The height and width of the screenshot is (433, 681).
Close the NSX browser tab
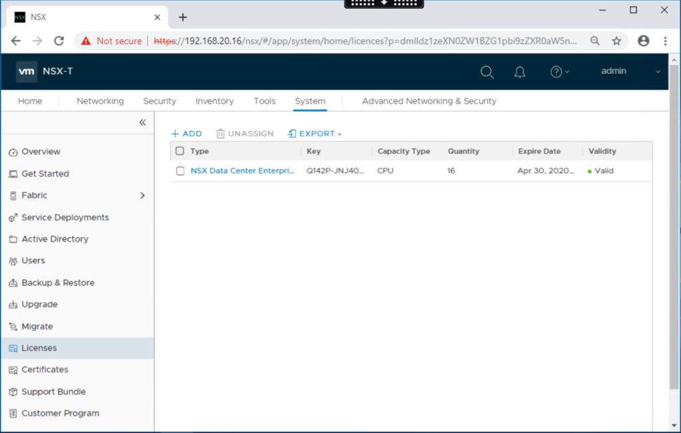157,17
